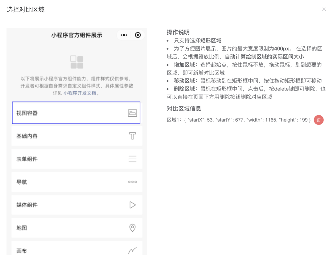The height and width of the screenshot is (255, 333).
Task: Click the 表单组件 three-lines icon
Action: tap(132, 159)
